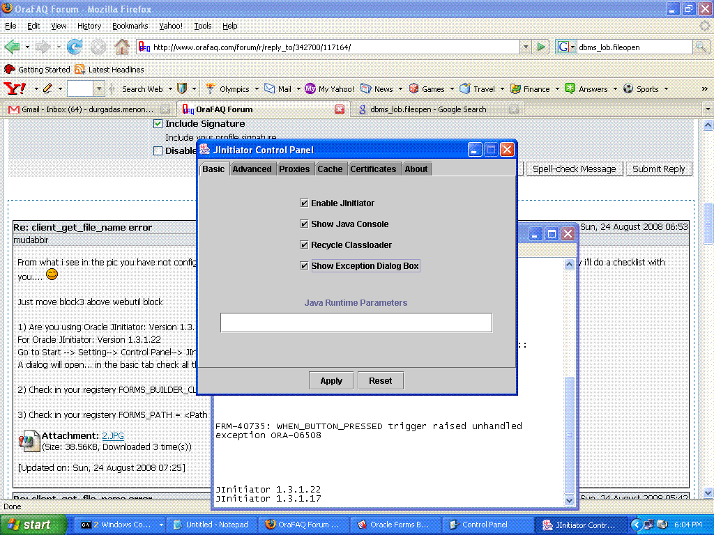This screenshot has width=714, height=535.
Task: Click the Firefox Home icon
Action: [x=122, y=47]
